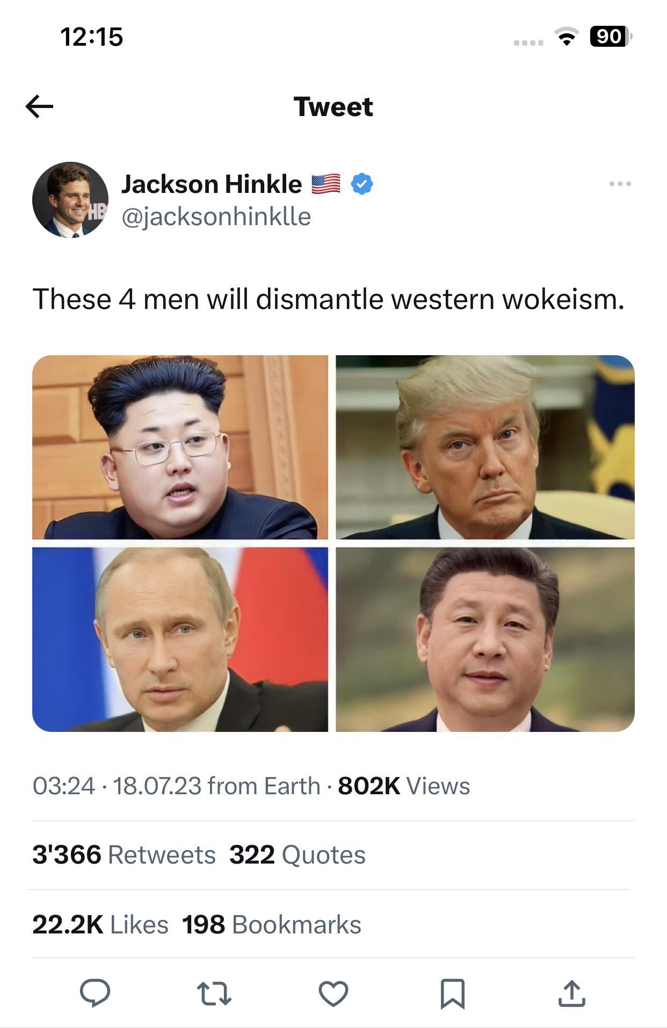Like the tweet with heart icon

tap(334, 993)
